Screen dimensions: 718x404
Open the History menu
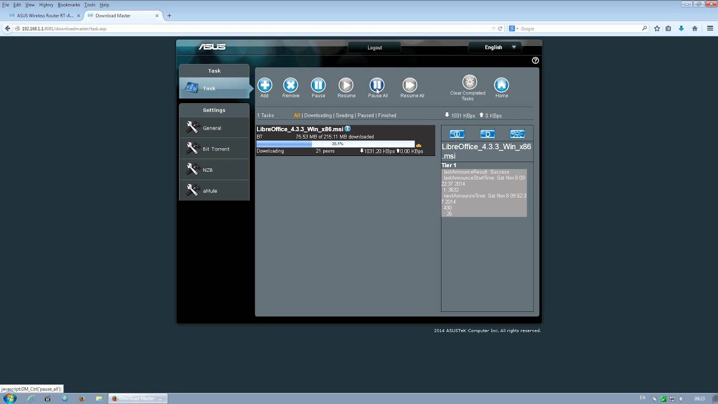click(46, 4)
